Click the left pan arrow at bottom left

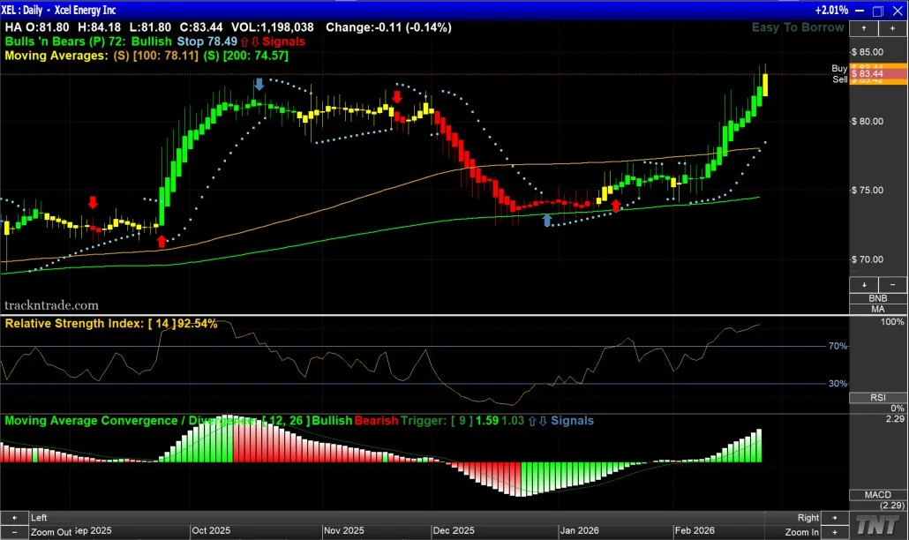click(14, 517)
